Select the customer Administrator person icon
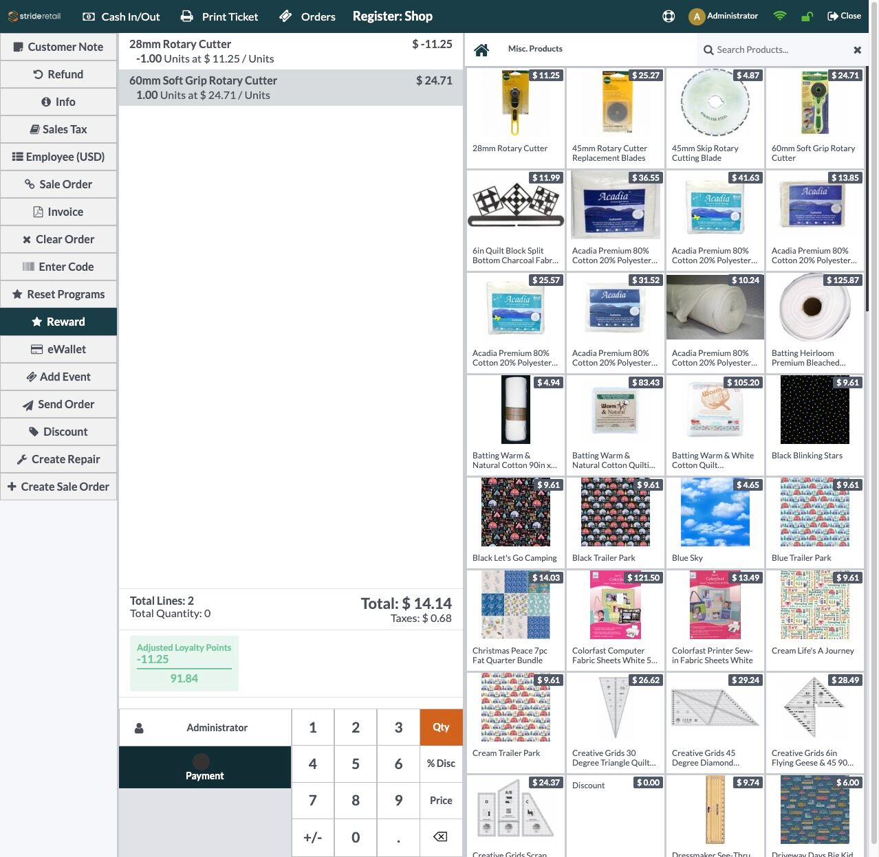 pyautogui.click(x=139, y=728)
